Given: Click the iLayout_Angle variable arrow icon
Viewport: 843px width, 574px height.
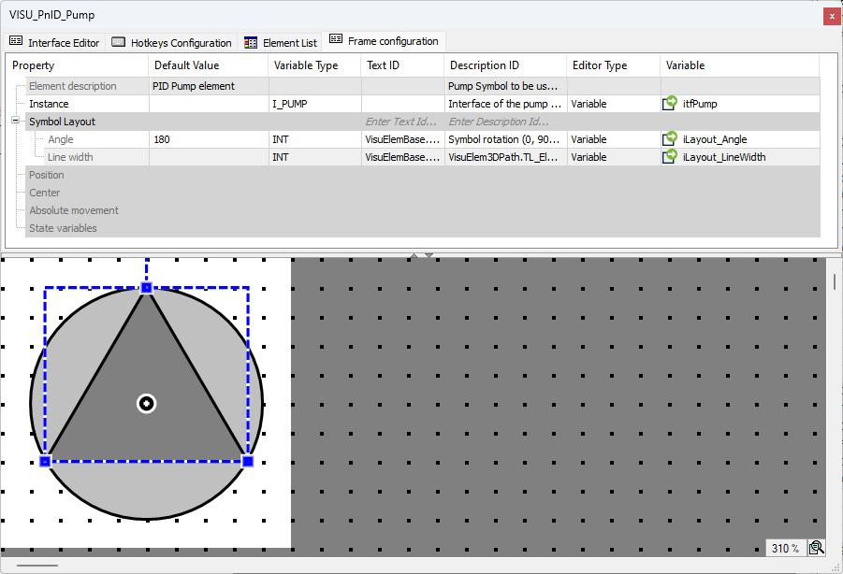Looking at the screenshot, I should click(x=670, y=139).
